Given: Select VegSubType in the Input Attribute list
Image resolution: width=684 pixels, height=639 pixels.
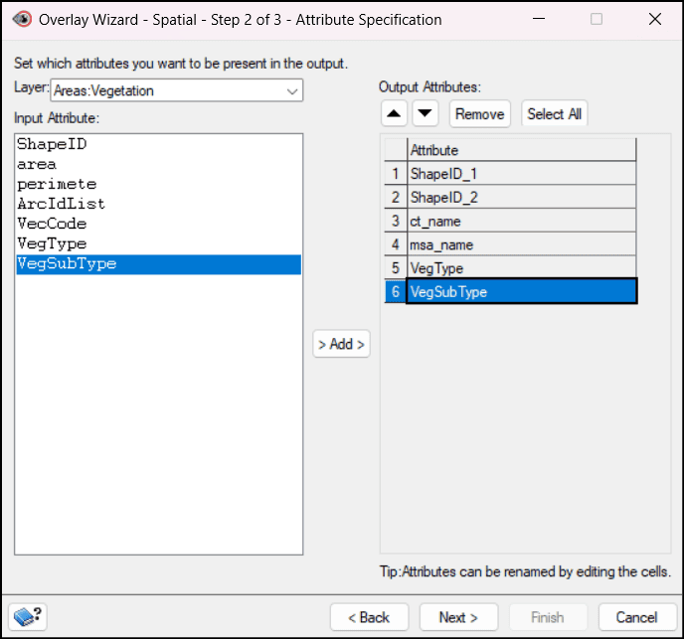Looking at the screenshot, I should click(x=159, y=264).
